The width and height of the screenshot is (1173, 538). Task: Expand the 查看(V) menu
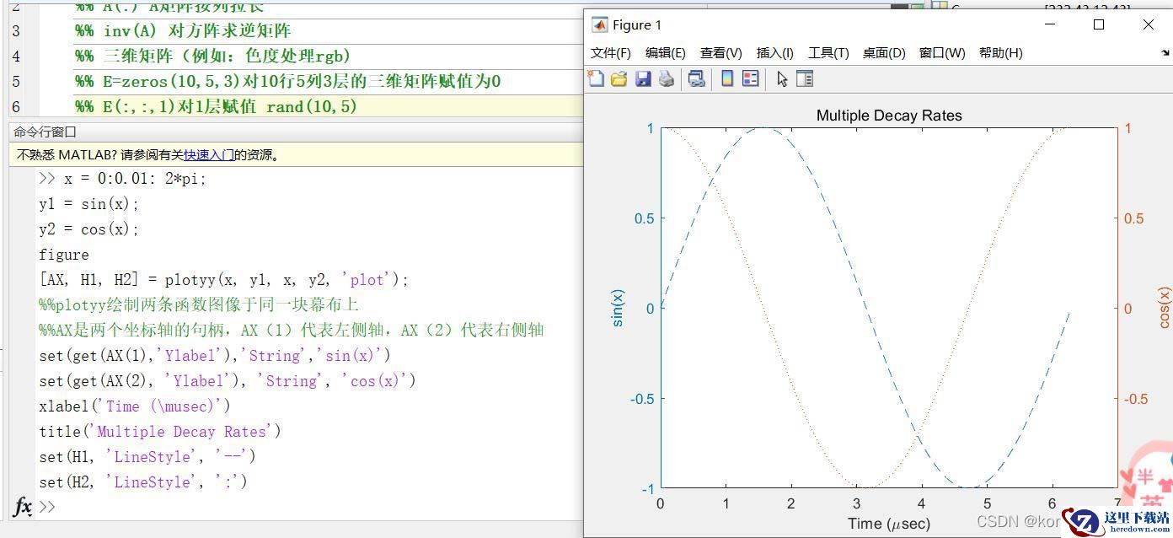(720, 53)
